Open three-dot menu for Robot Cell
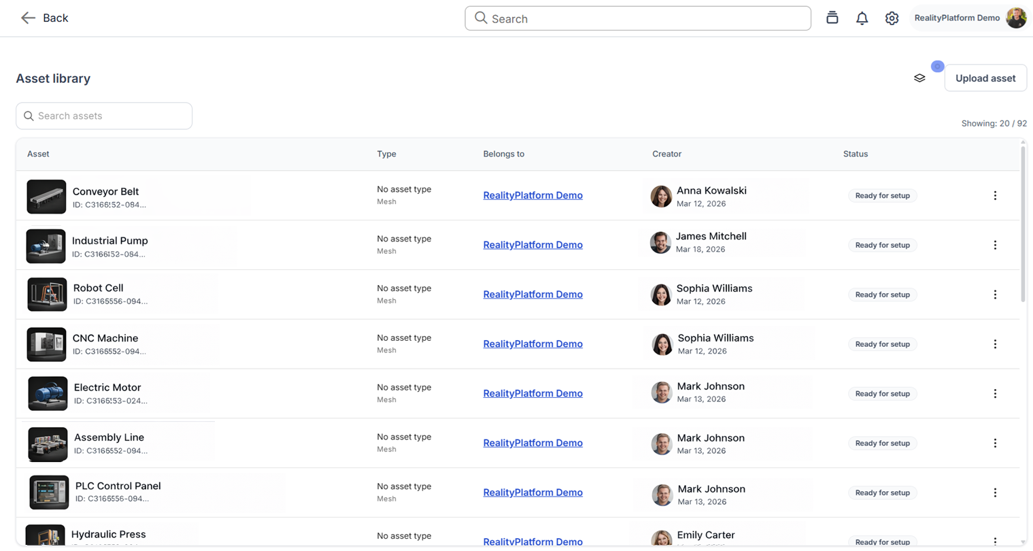Screen dimensions: 1033x551 994,295
